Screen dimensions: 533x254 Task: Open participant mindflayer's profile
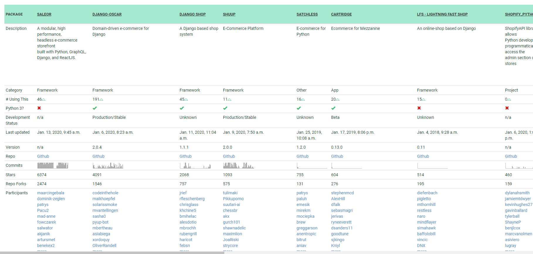pos(427,222)
